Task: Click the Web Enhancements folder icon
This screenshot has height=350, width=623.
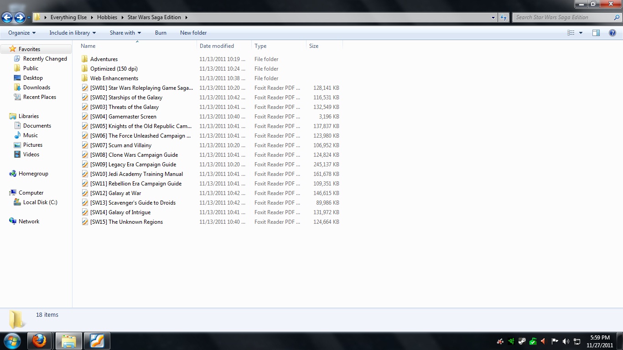Action: pyautogui.click(x=84, y=78)
